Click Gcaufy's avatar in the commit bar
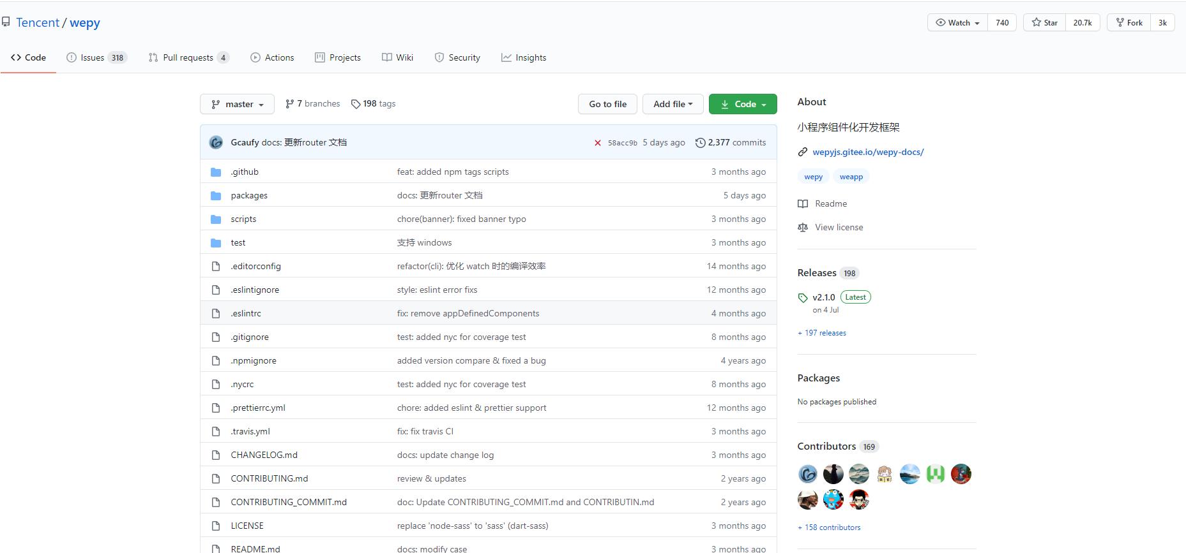 [x=216, y=142]
